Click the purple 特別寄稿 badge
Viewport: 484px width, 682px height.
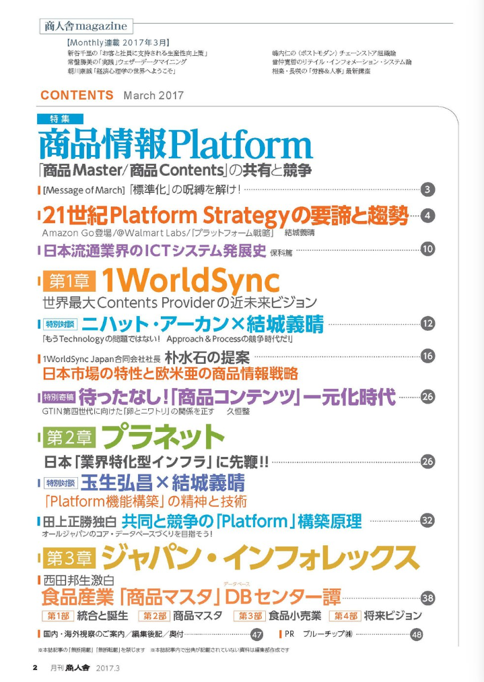[59, 397]
